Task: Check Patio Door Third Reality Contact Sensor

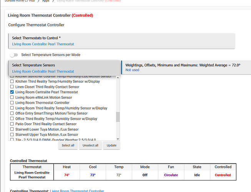Action: point(12,124)
